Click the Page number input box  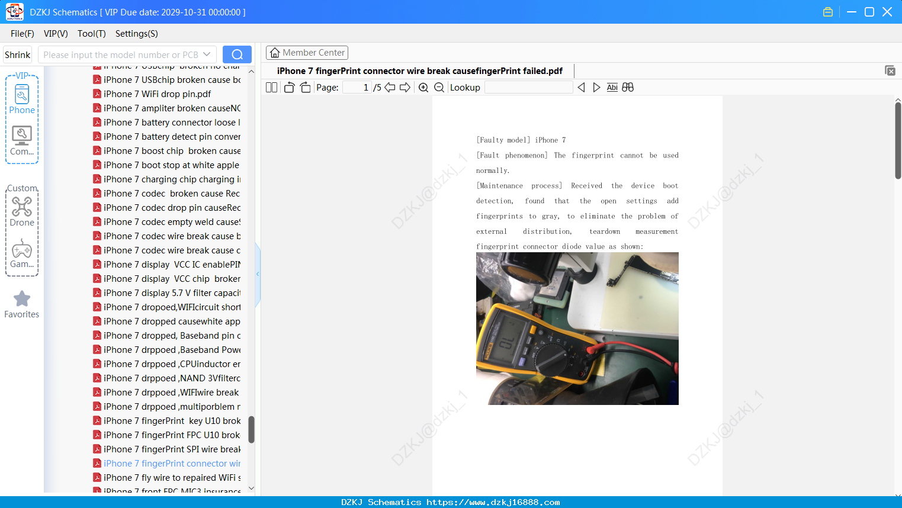pyautogui.click(x=357, y=88)
